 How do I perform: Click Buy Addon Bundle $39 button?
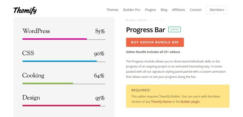click(x=155, y=42)
